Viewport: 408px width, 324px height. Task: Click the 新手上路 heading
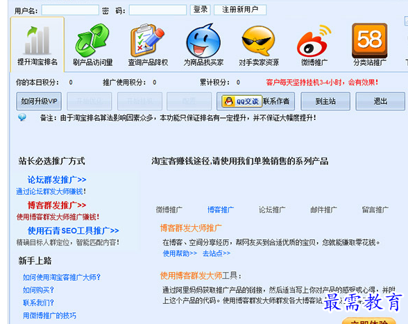pos(35,260)
